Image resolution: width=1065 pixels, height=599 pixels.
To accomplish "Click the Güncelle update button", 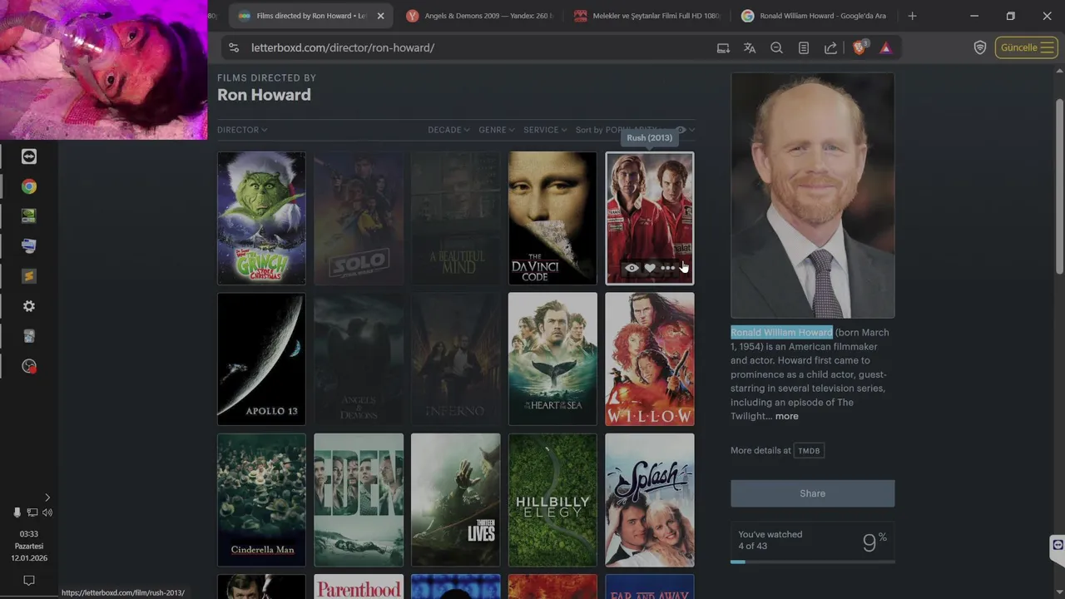I will click(1026, 47).
